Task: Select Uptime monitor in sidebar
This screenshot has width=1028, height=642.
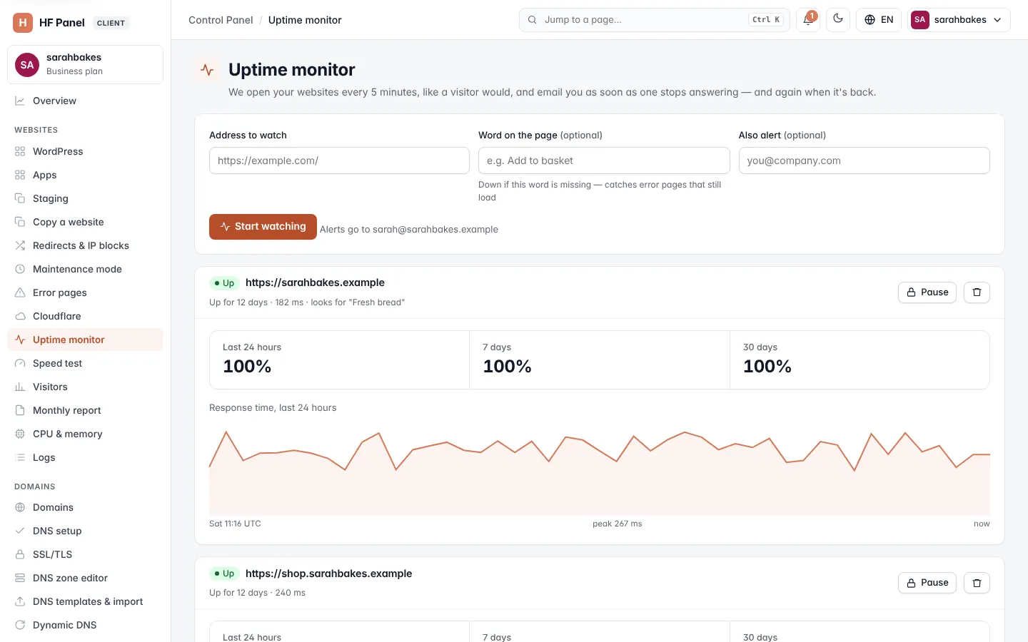Action: (x=85, y=340)
